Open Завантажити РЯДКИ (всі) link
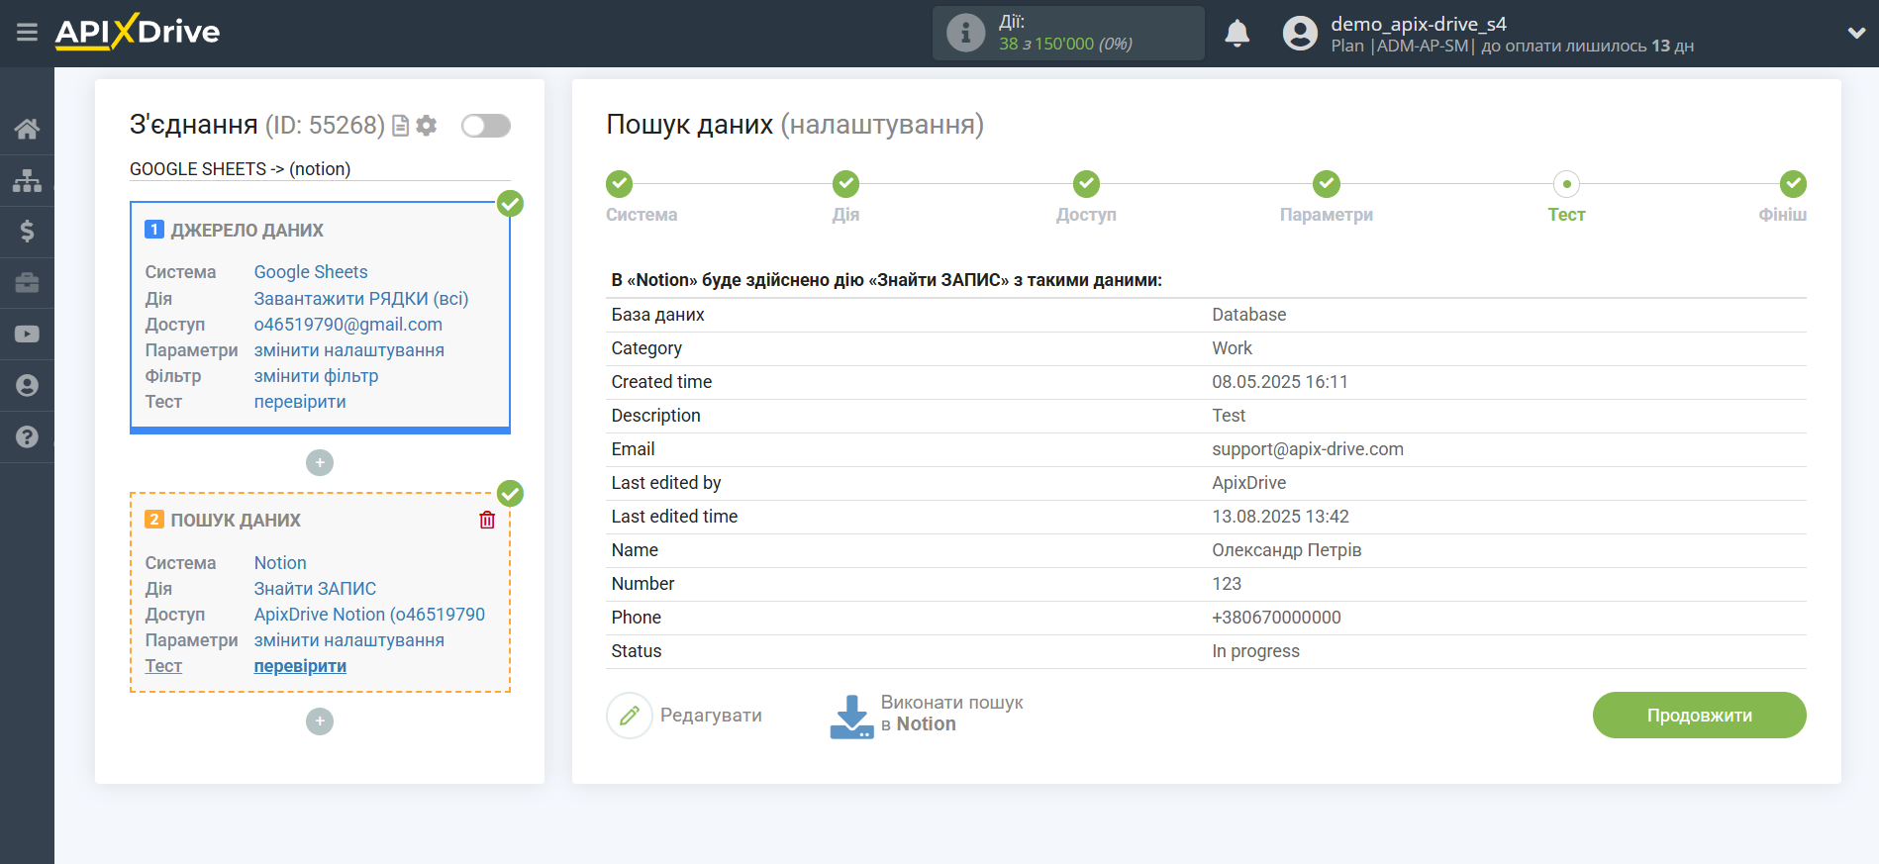This screenshot has width=1879, height=864. (x=361, y=299)
